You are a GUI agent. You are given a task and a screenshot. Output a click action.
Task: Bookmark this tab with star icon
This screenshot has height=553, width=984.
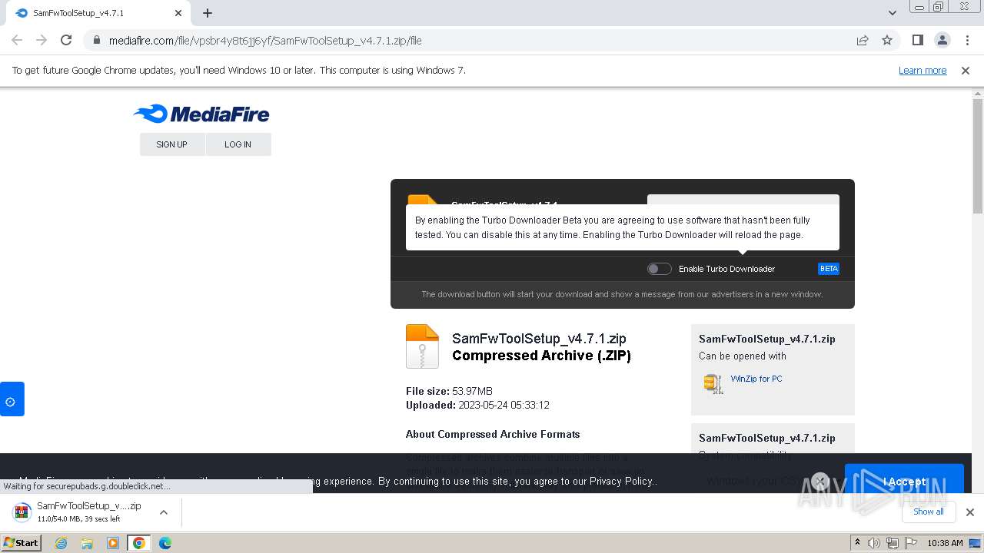point(887,41)
